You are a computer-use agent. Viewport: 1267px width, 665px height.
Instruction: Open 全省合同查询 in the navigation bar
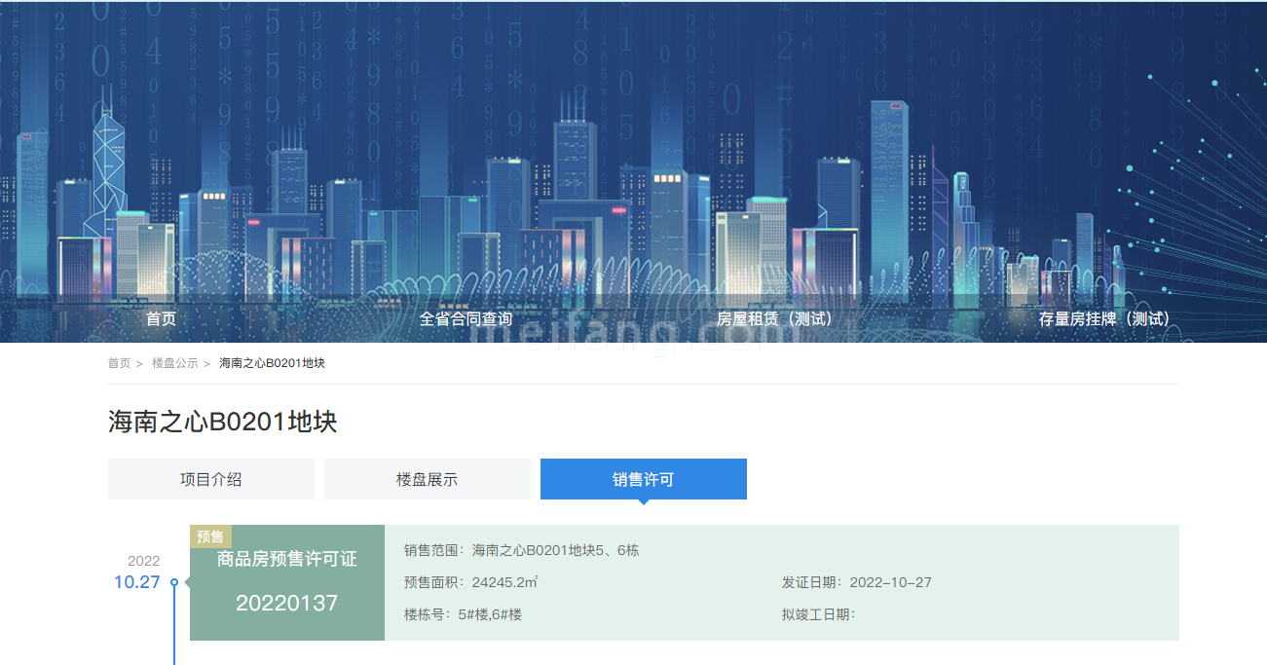466,318
